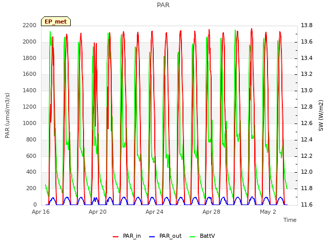The image size is (328, 246).
Task: Toggle PAR_out series in legend
Action: tap(165, 236)
